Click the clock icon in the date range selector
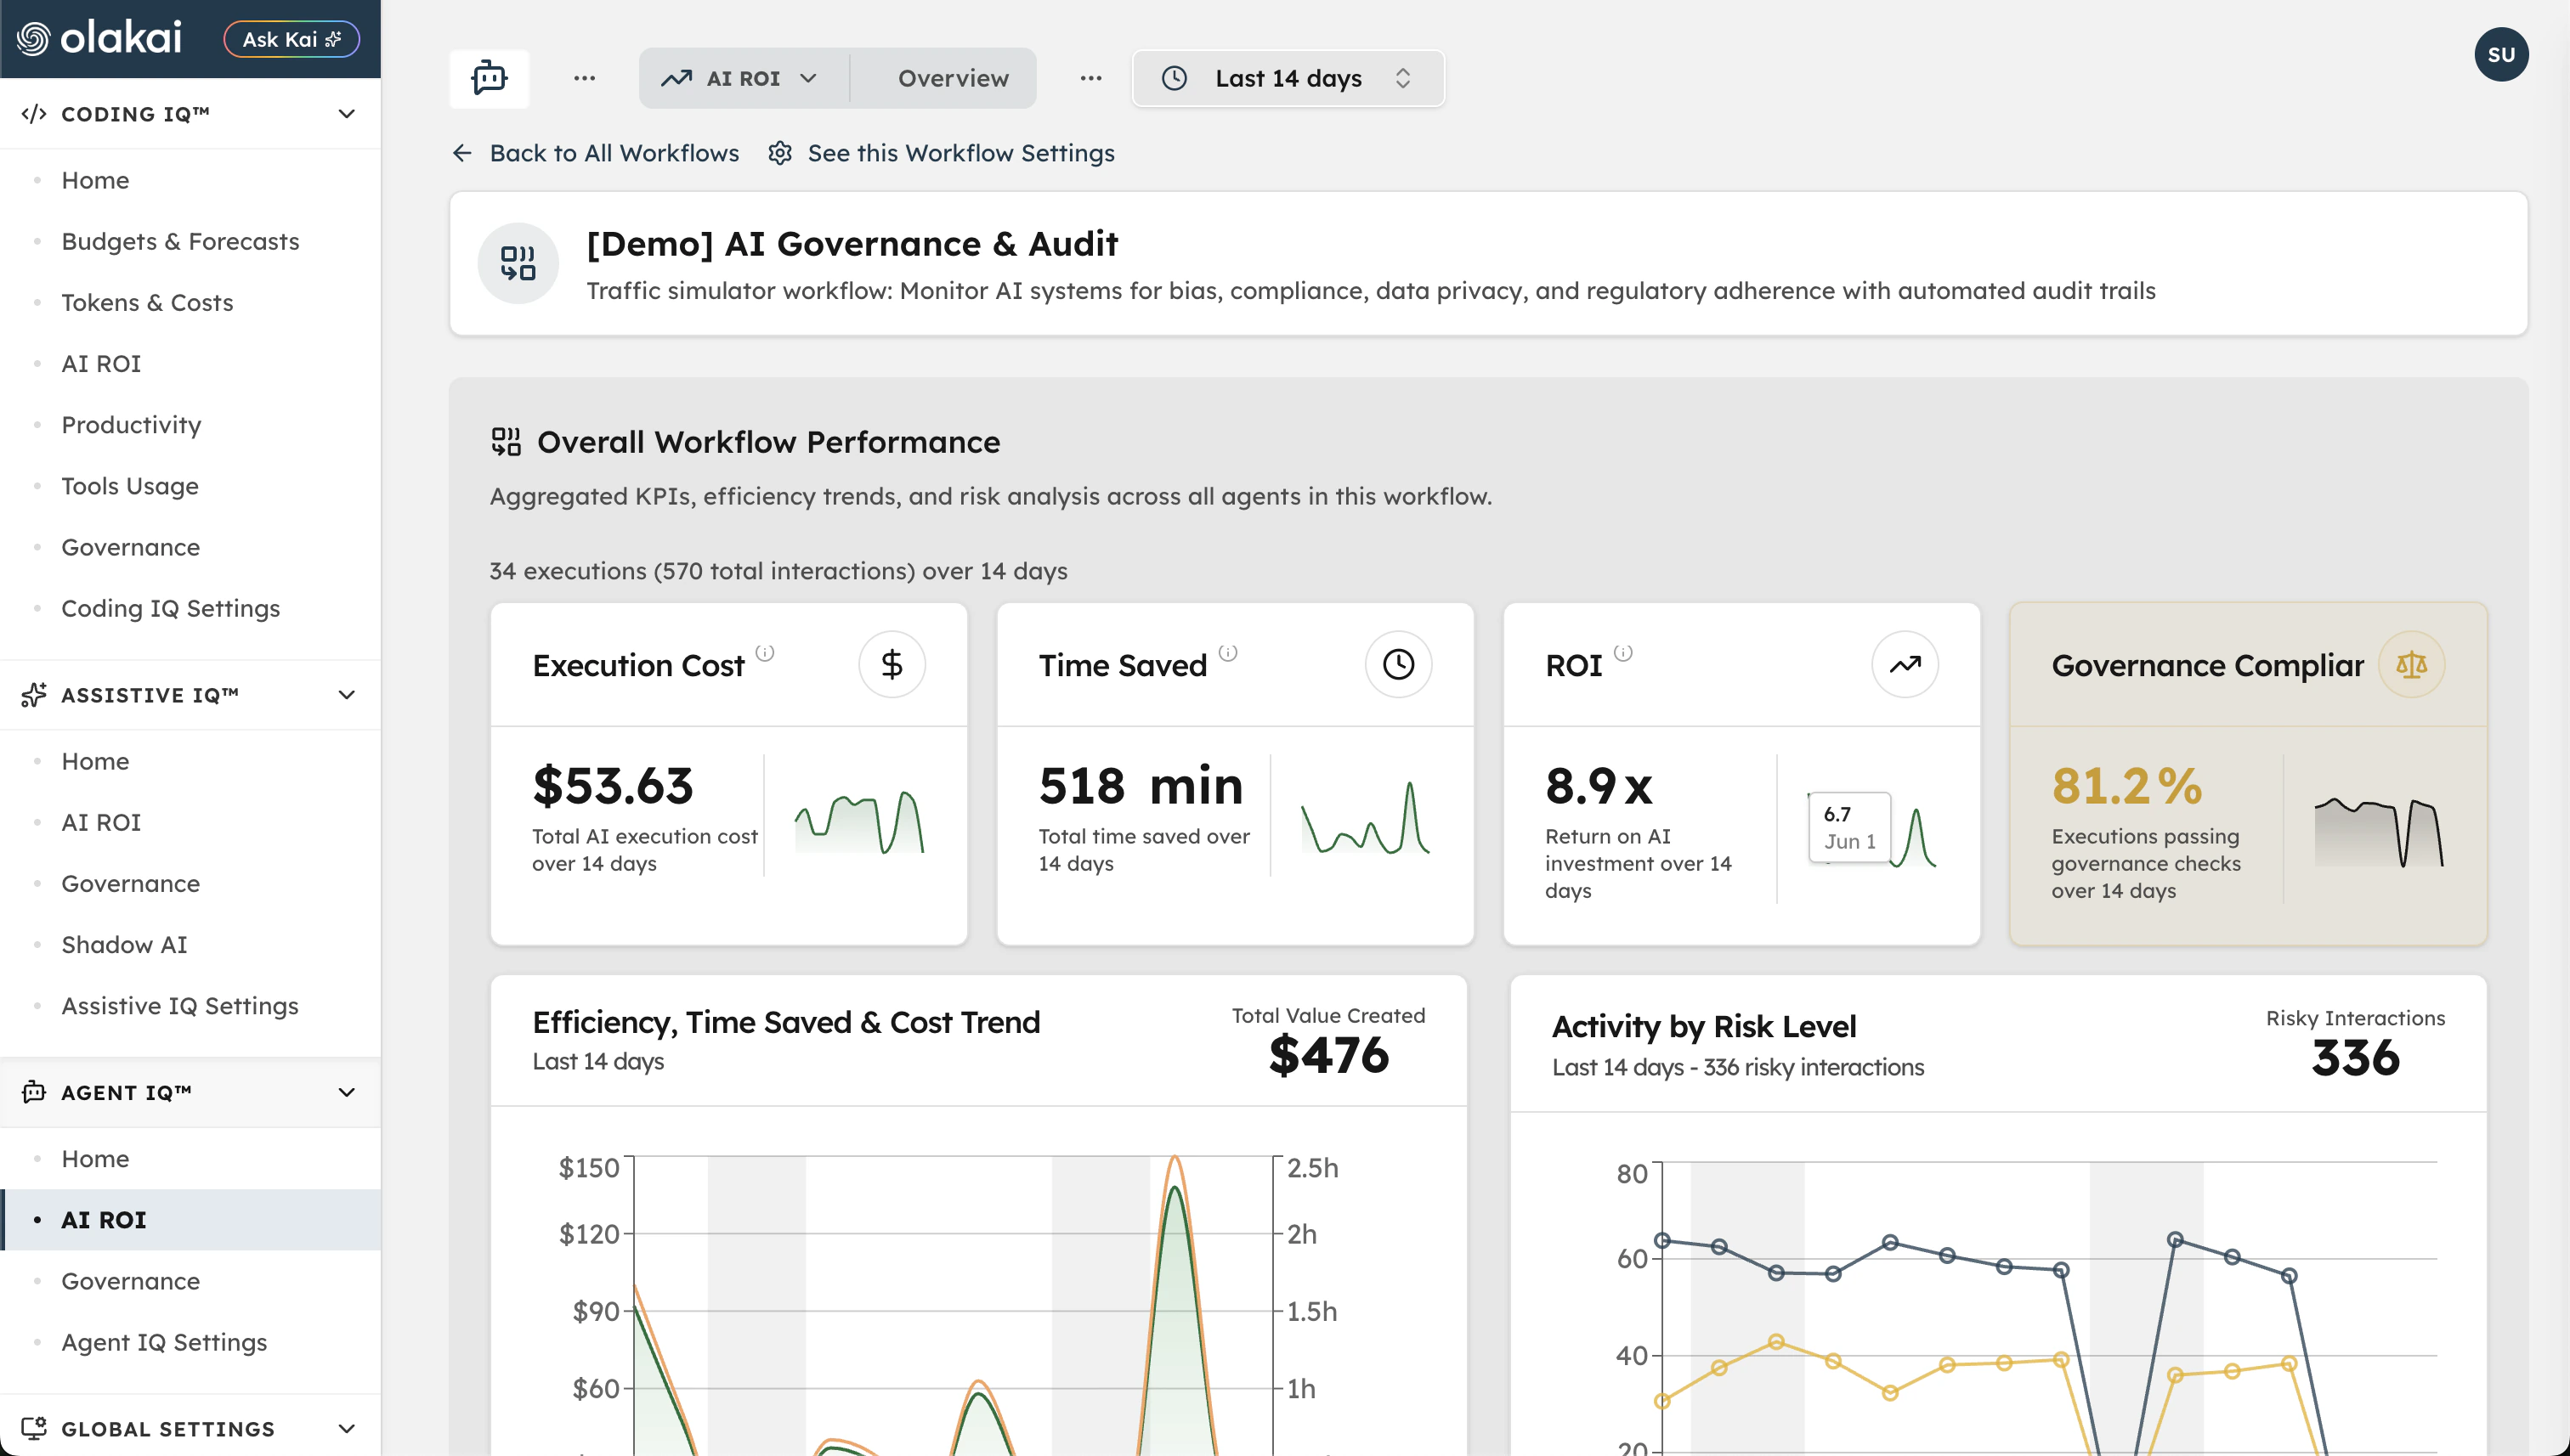This screenshot has height=1456, width=2570. click(x=1175, y=78)
